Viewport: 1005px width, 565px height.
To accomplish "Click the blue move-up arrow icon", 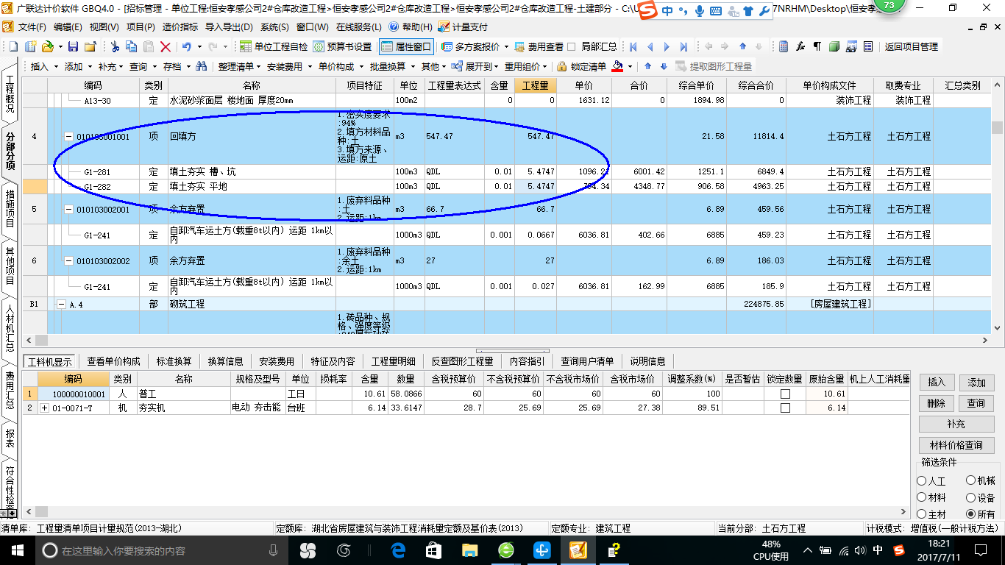I will point(647,66).
